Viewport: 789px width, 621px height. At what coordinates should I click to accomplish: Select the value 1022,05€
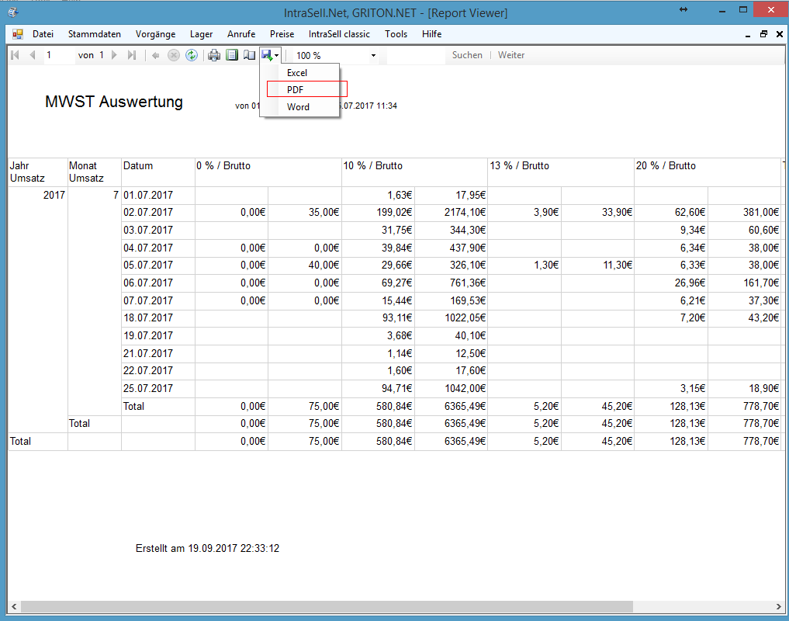click(465, 317)
